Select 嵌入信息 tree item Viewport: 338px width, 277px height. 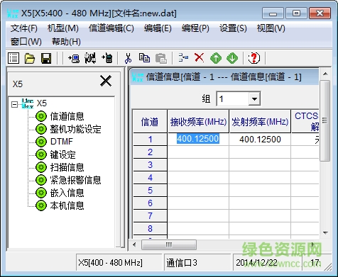tap(67, 193)
